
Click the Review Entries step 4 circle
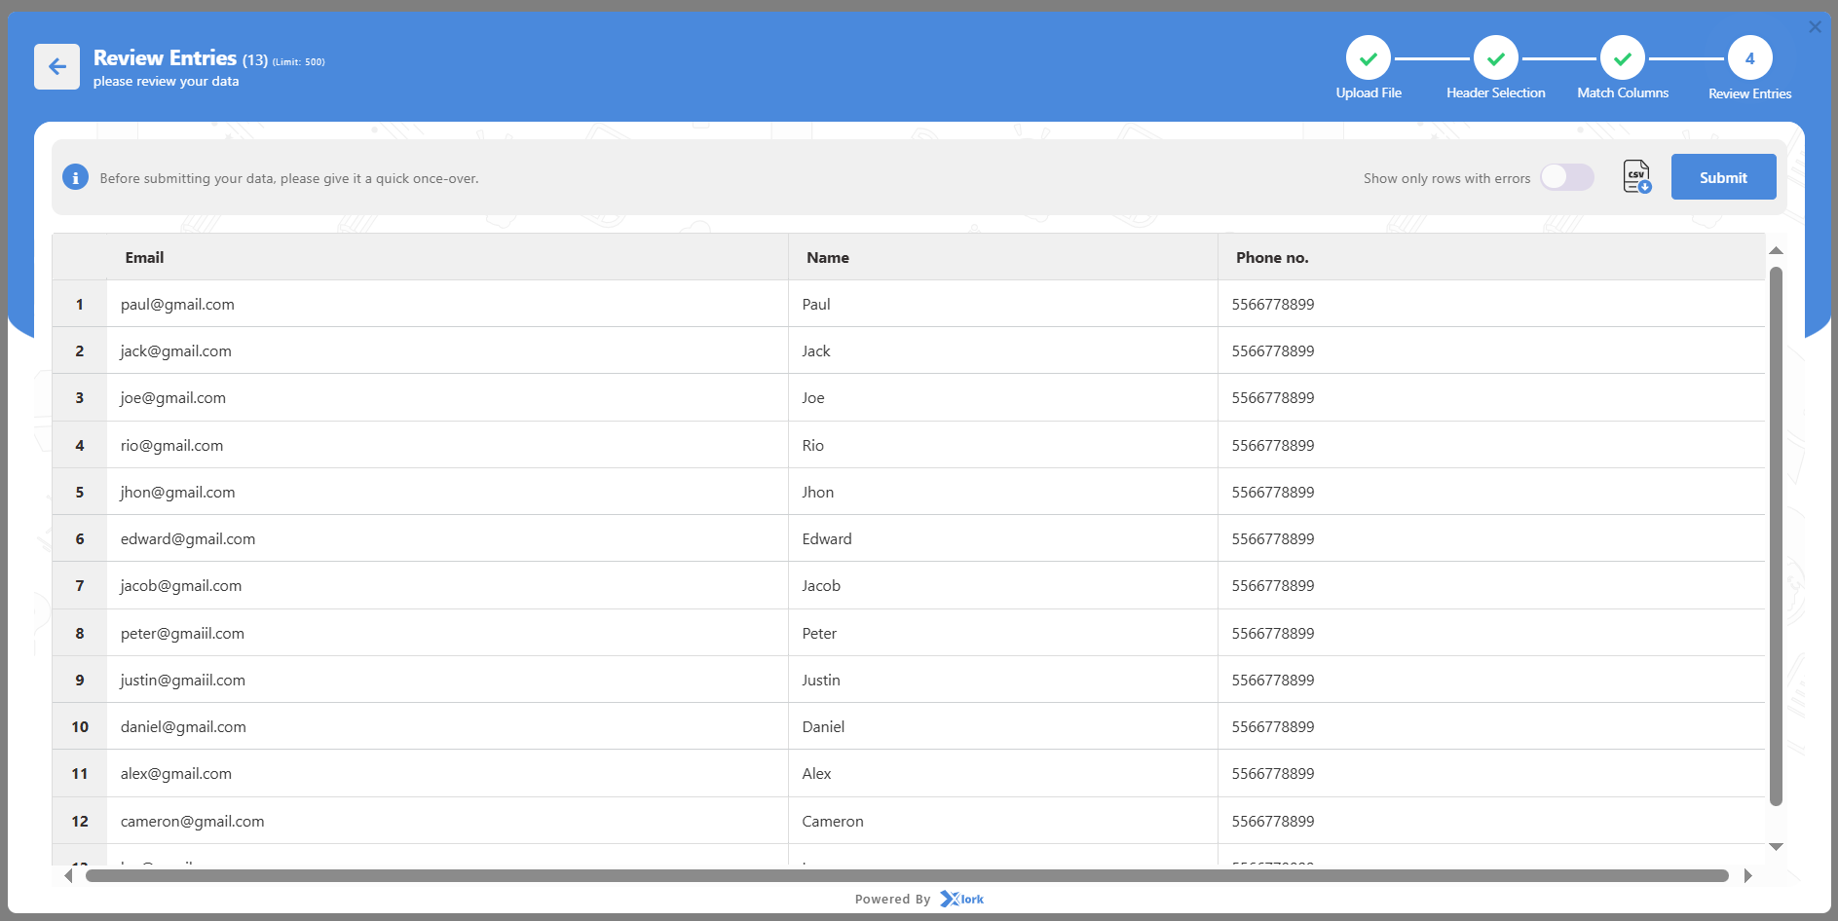coord(1749,58)
